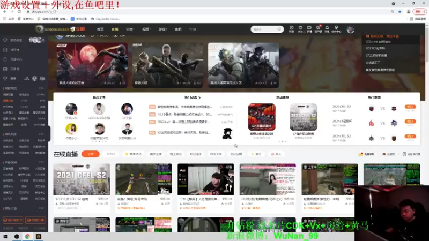The image size is (429, 241).
Task: Click the browser zoom magnifier icon
Action: point(393,11)
